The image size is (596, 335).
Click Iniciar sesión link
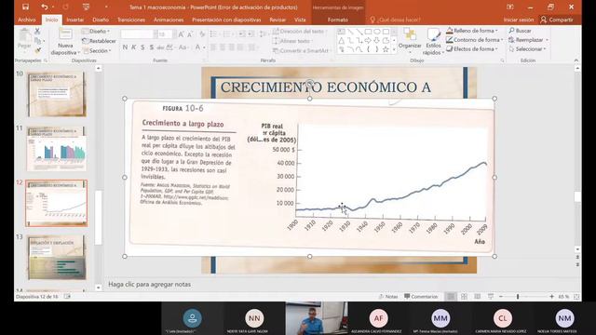[x=519, y=20]
